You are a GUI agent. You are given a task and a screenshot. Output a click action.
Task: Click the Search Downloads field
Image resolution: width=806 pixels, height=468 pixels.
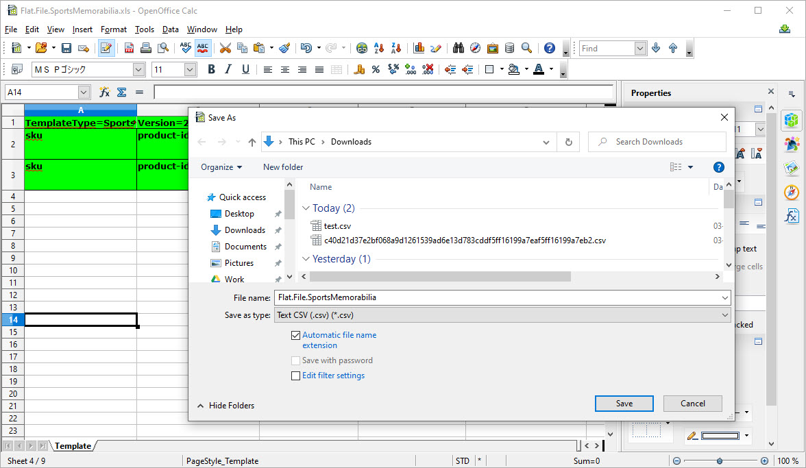[x=657, y=142]
